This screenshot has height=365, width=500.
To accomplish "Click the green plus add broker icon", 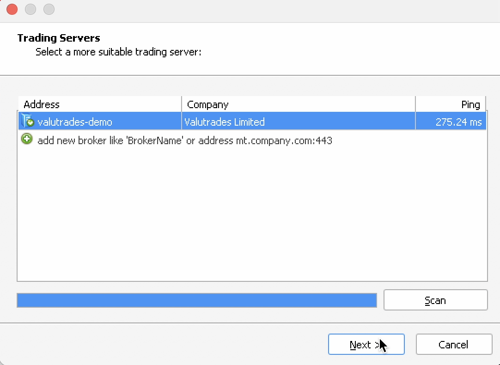I will tap(27, 139).
